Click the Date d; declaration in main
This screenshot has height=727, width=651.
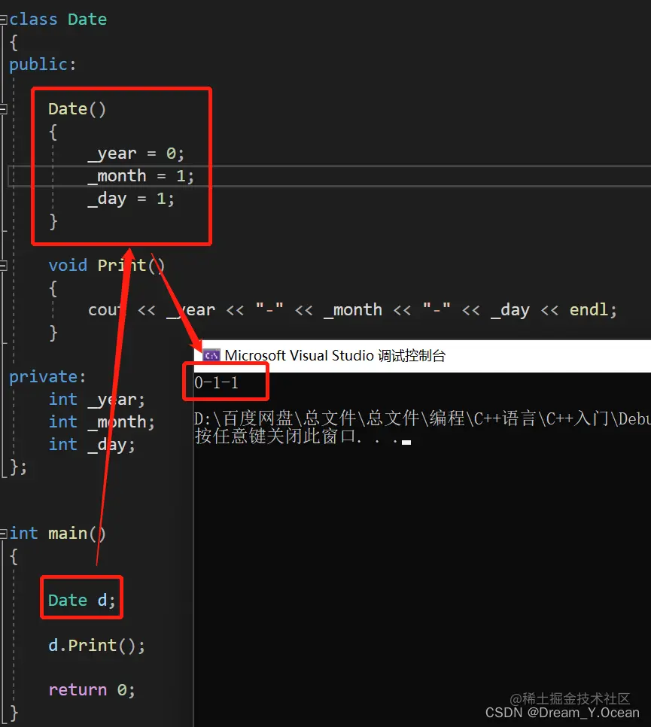[81, 601]
